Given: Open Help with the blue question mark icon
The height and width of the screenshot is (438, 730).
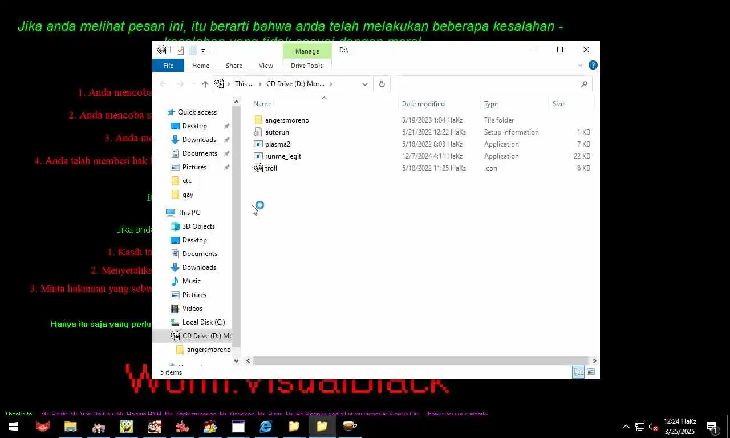Looking at the screenshot, I should pyautogui.click(x=593, y=66).
